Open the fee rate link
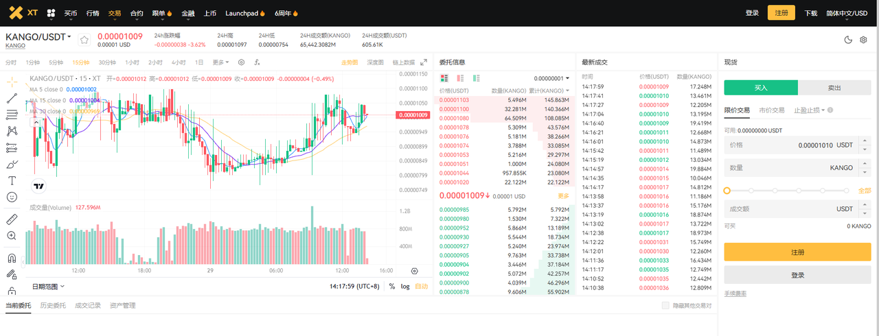The height and width of the screenshot is (336, 879). click(735, 293)
